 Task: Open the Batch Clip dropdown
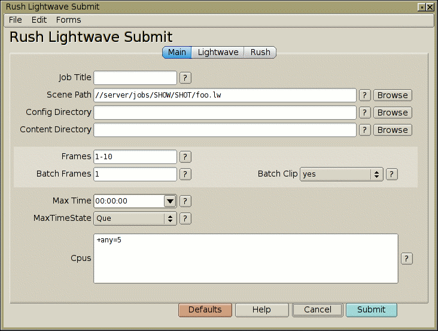(341, 174)
